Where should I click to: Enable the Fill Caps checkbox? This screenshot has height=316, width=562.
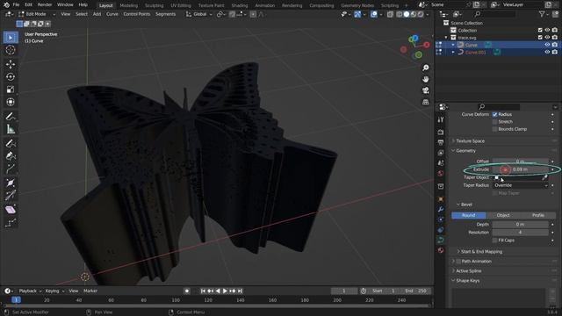click(495, 240)
